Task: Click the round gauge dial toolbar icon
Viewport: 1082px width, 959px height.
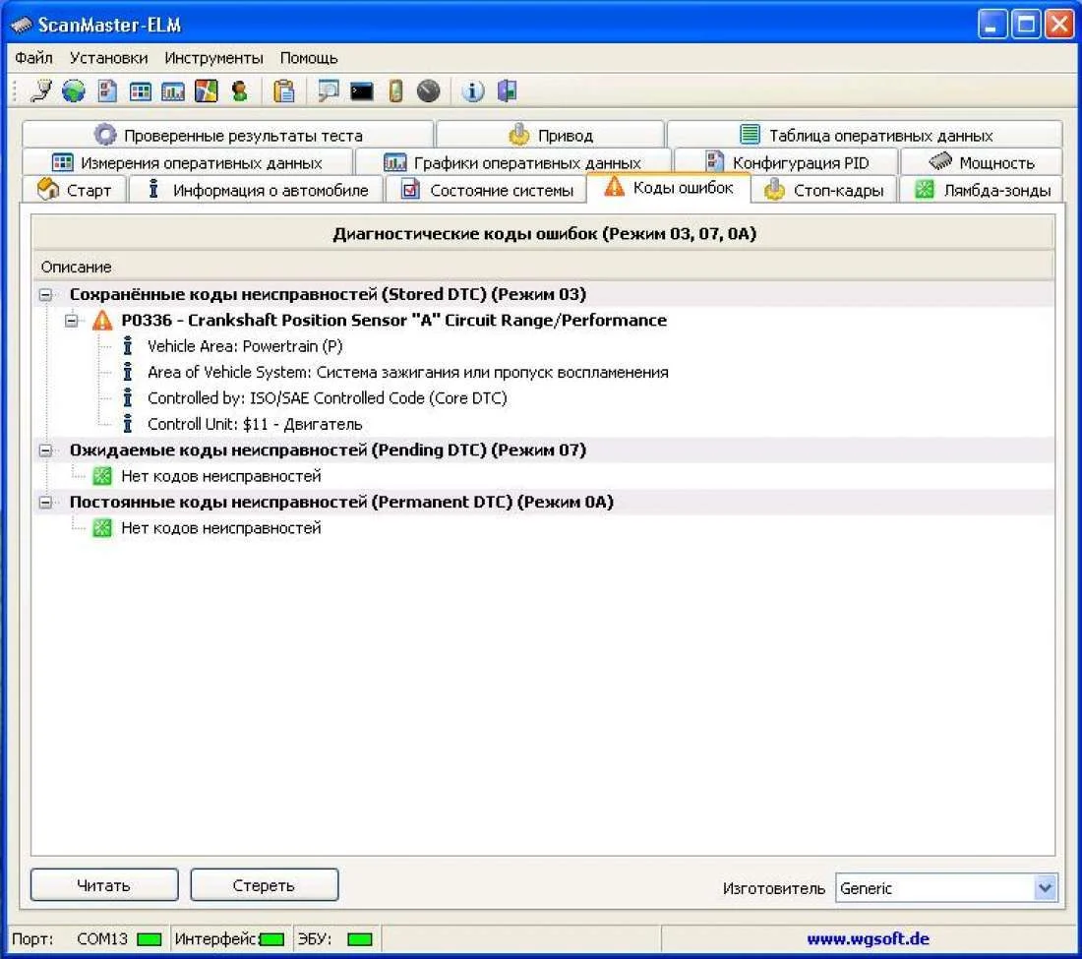Action: [x=428, y=91]
